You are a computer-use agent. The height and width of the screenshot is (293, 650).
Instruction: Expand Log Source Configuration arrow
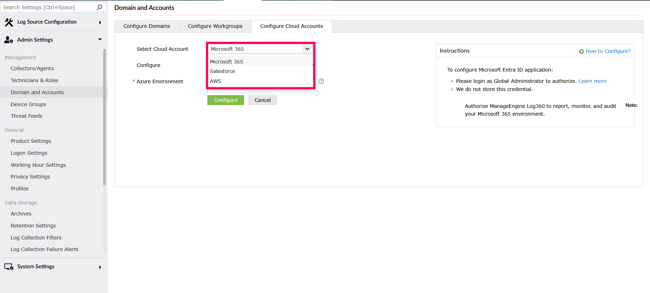(x=100, y=22)
